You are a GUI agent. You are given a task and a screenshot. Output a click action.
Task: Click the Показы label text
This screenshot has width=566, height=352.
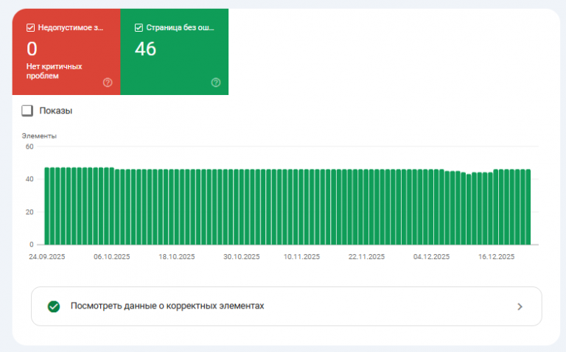pos(55,111)
